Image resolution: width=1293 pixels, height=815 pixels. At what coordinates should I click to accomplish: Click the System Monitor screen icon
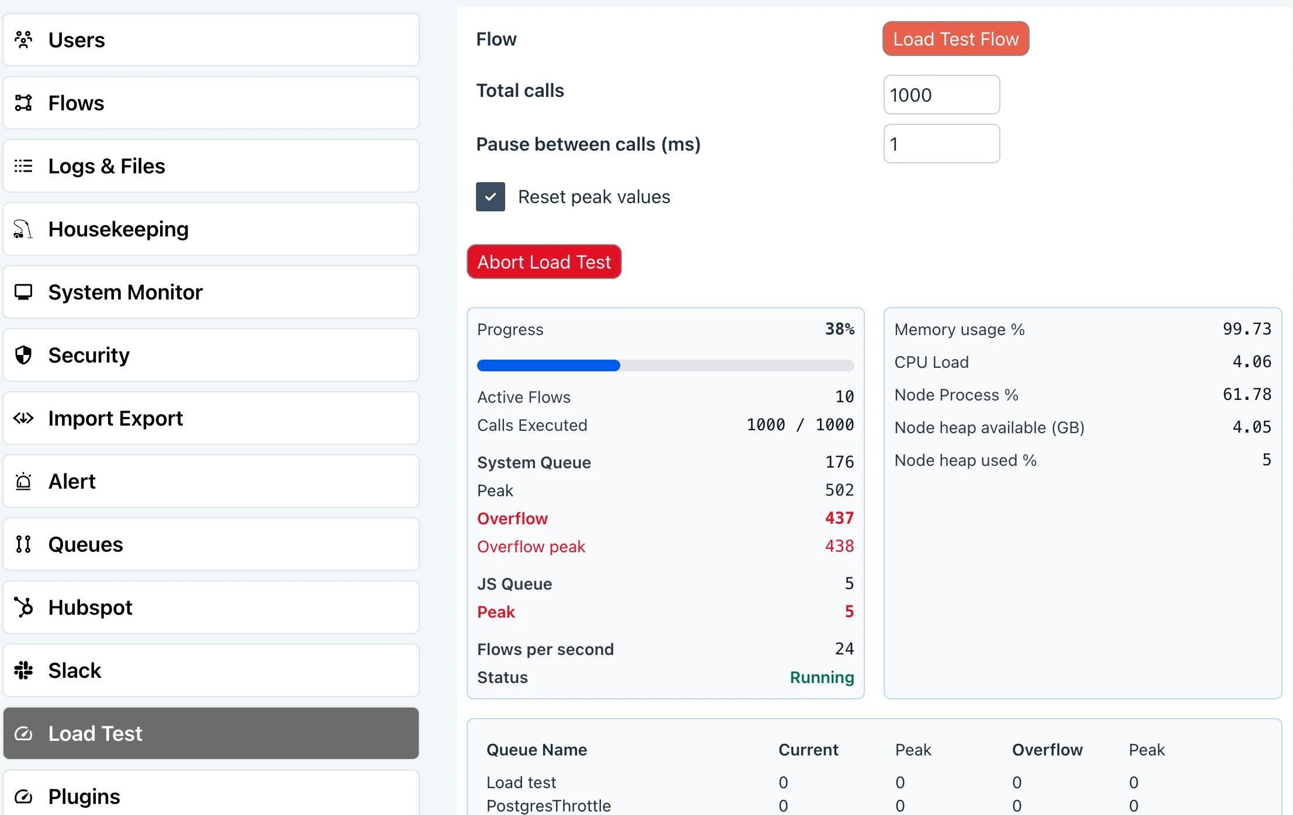point(23,292)
